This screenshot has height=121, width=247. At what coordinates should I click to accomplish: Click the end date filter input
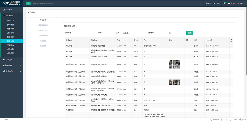[178, 33]
